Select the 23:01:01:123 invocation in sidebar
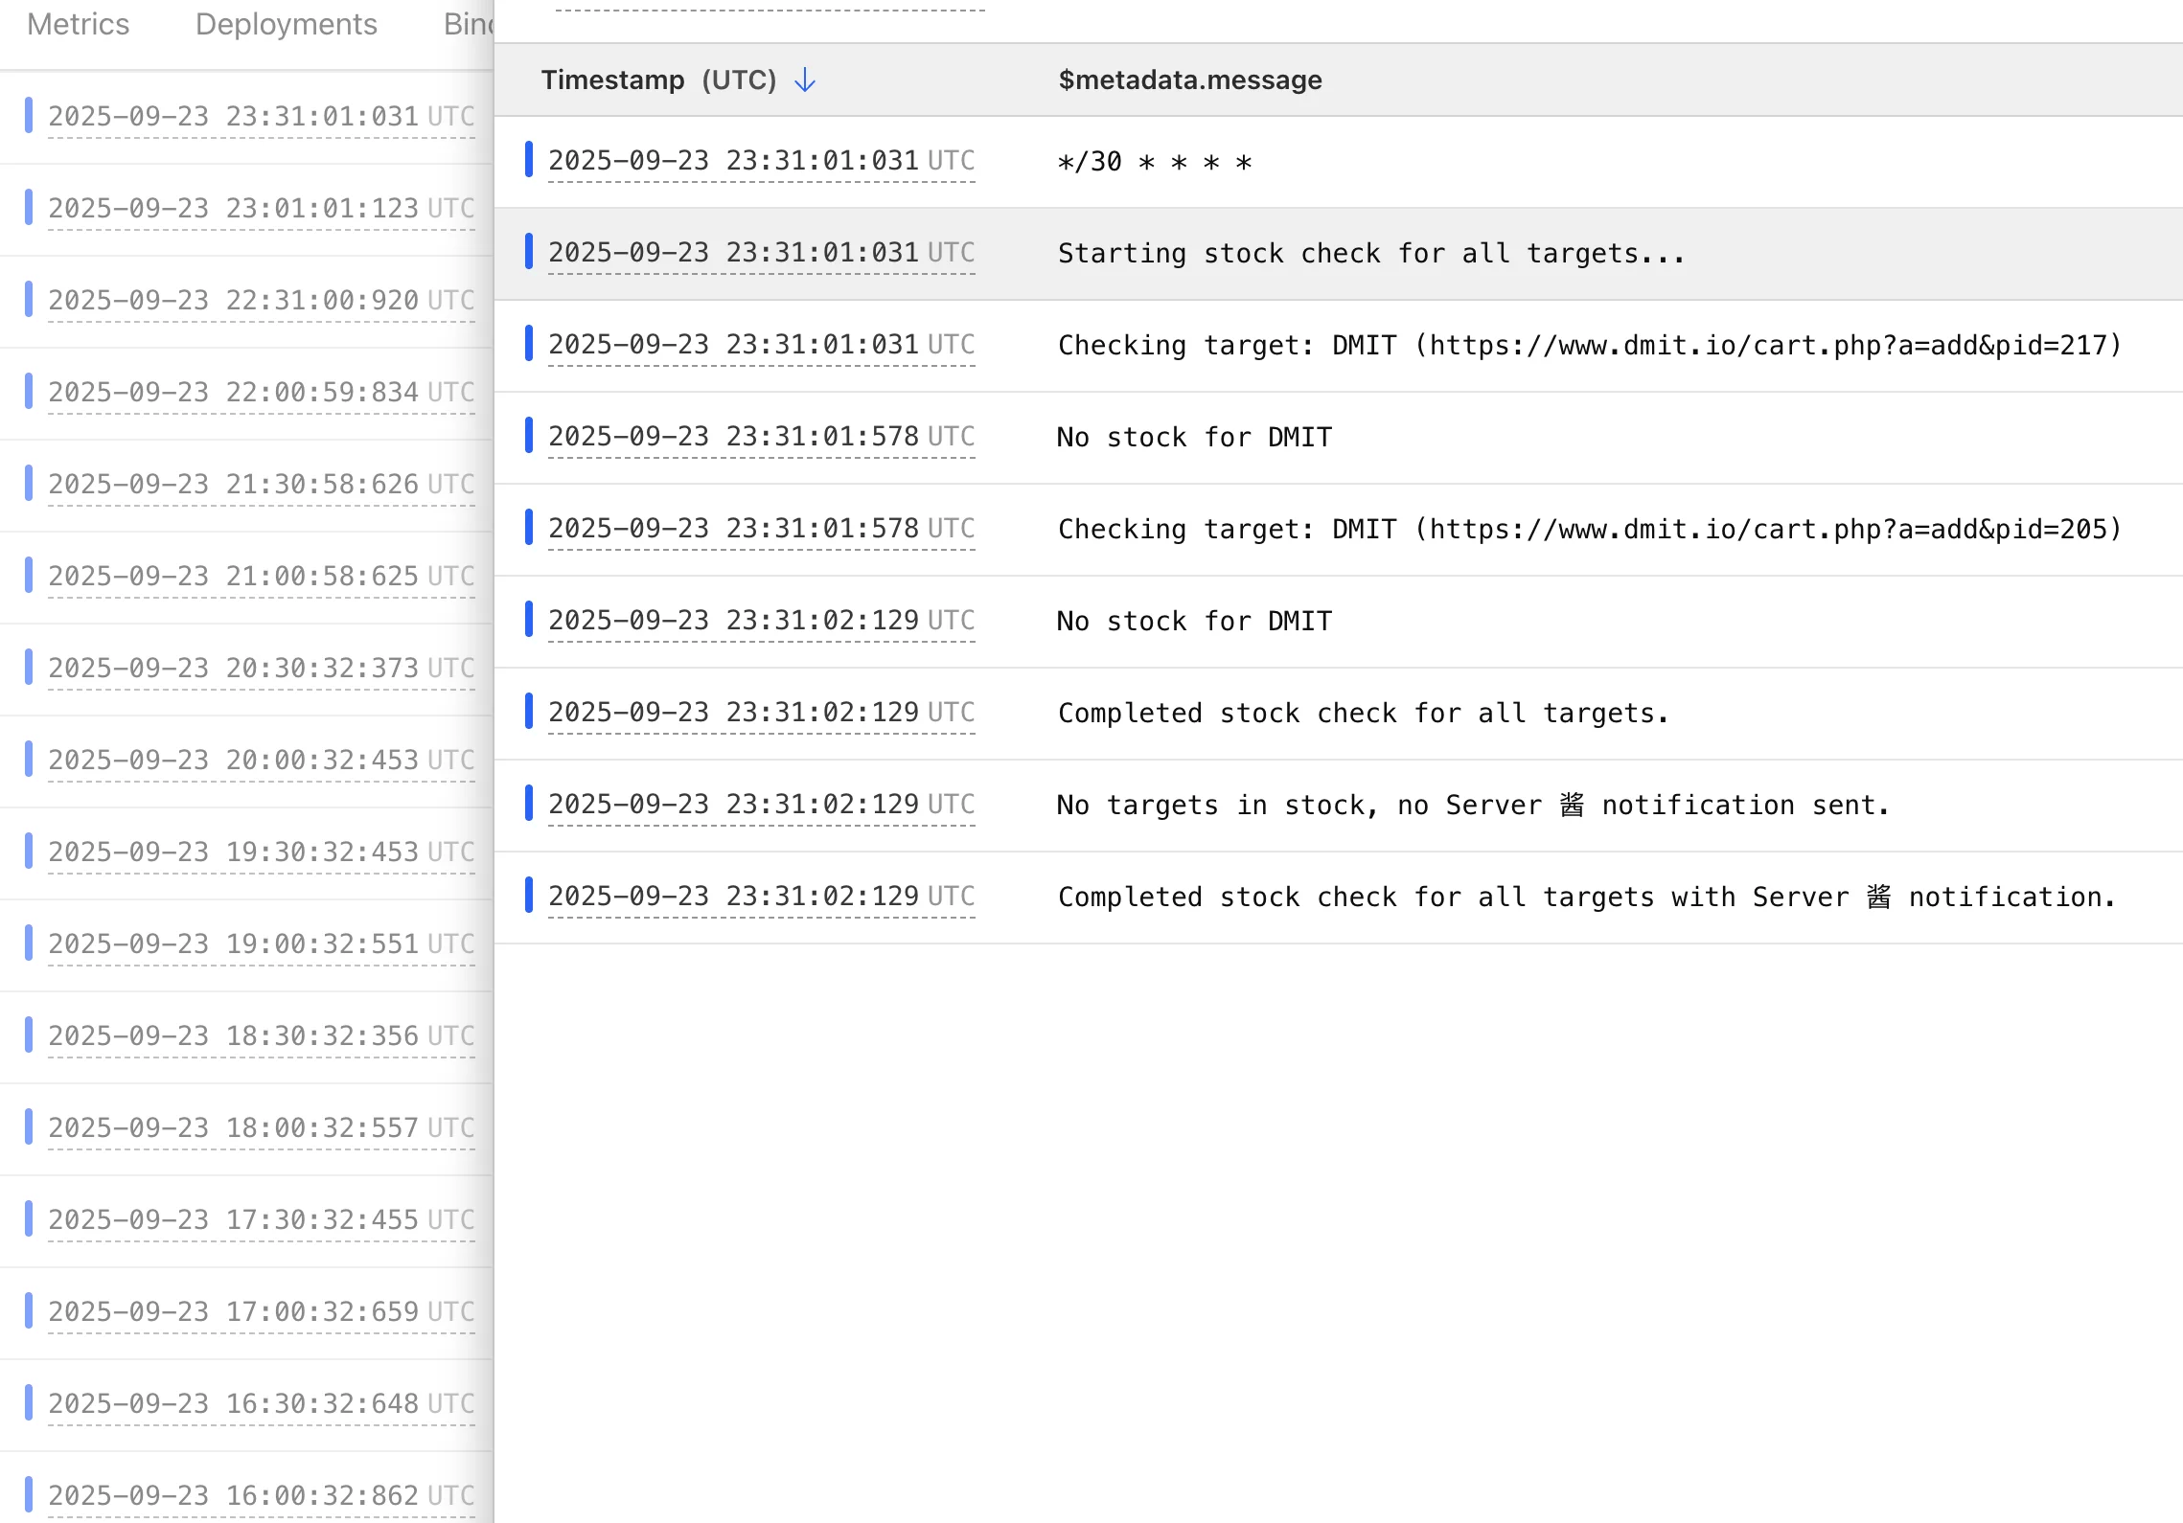Screen dimensions: 2183x1523 (261, 209)
